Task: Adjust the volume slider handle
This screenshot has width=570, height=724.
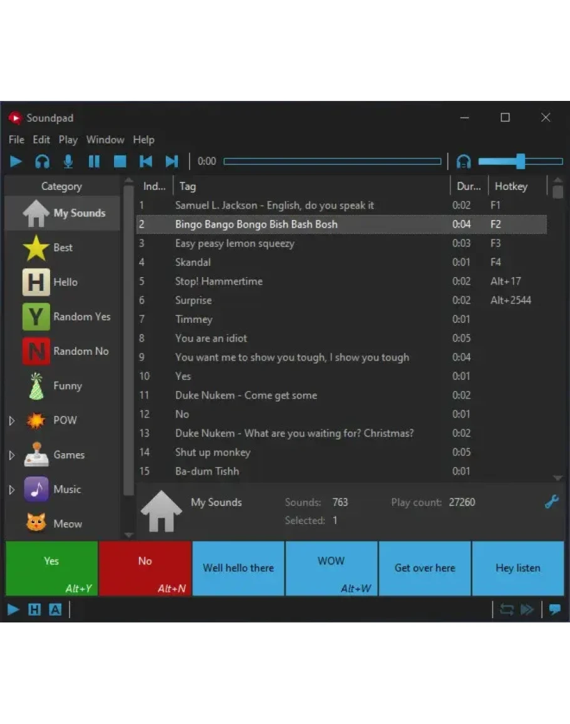Action: coord(520,161)
